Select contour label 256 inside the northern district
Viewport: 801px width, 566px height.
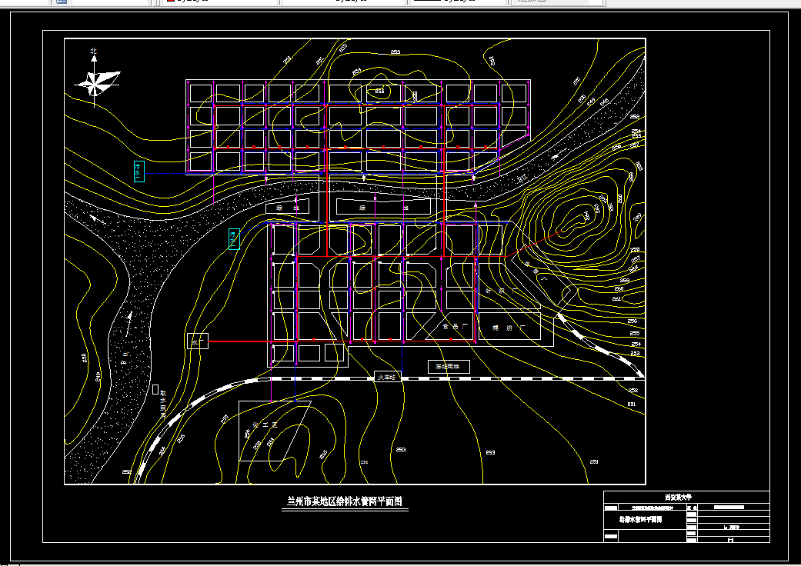click(379, 92)
